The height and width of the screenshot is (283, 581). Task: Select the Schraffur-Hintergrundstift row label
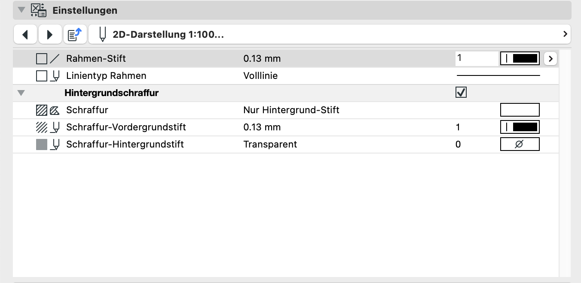[x=125, y=145]
